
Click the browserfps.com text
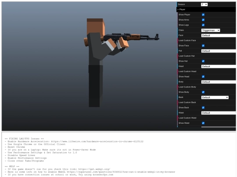tap(103, 175)
